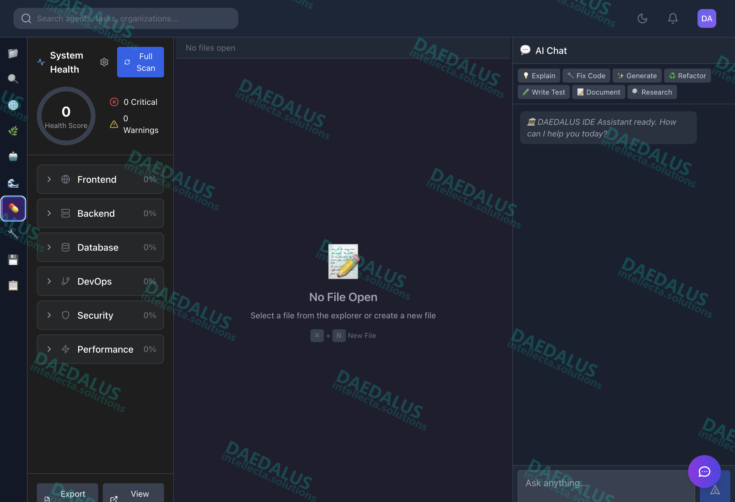Viewport: 735px width, 502px height.
Task: Expand the Database category chevron
Action: [x=49, y=247]
